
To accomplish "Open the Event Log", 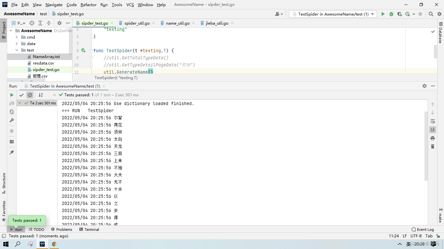I will (423, 229).
